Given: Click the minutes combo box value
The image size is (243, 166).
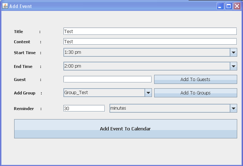Looking at the screenshot, I should [169, 108].
